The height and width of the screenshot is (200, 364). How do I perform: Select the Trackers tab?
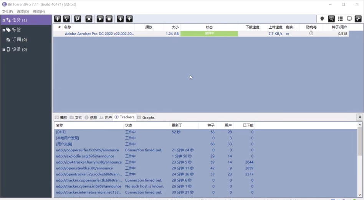point(124,117)
